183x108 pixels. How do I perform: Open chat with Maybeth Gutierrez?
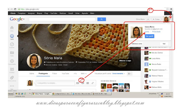(157, 70)
